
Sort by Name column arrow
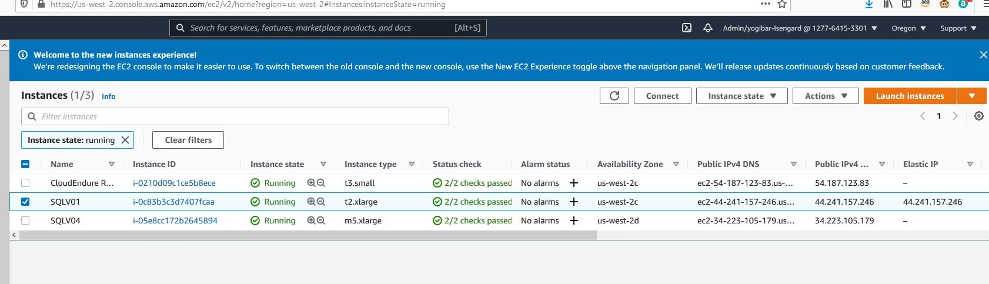(112, 164)
